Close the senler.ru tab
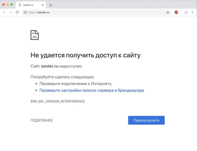Screen dimensions: 197x151 click(43, 5)
